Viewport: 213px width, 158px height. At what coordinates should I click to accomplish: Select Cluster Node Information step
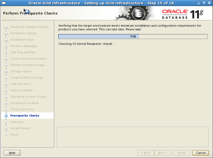pyautogui.click(x=28, y=59)
